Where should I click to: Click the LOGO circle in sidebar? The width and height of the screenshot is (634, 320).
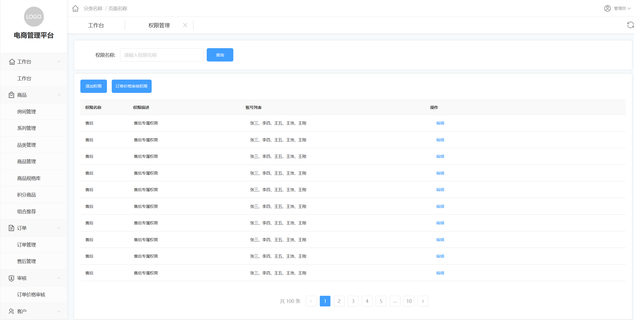(x=34, y=17)
